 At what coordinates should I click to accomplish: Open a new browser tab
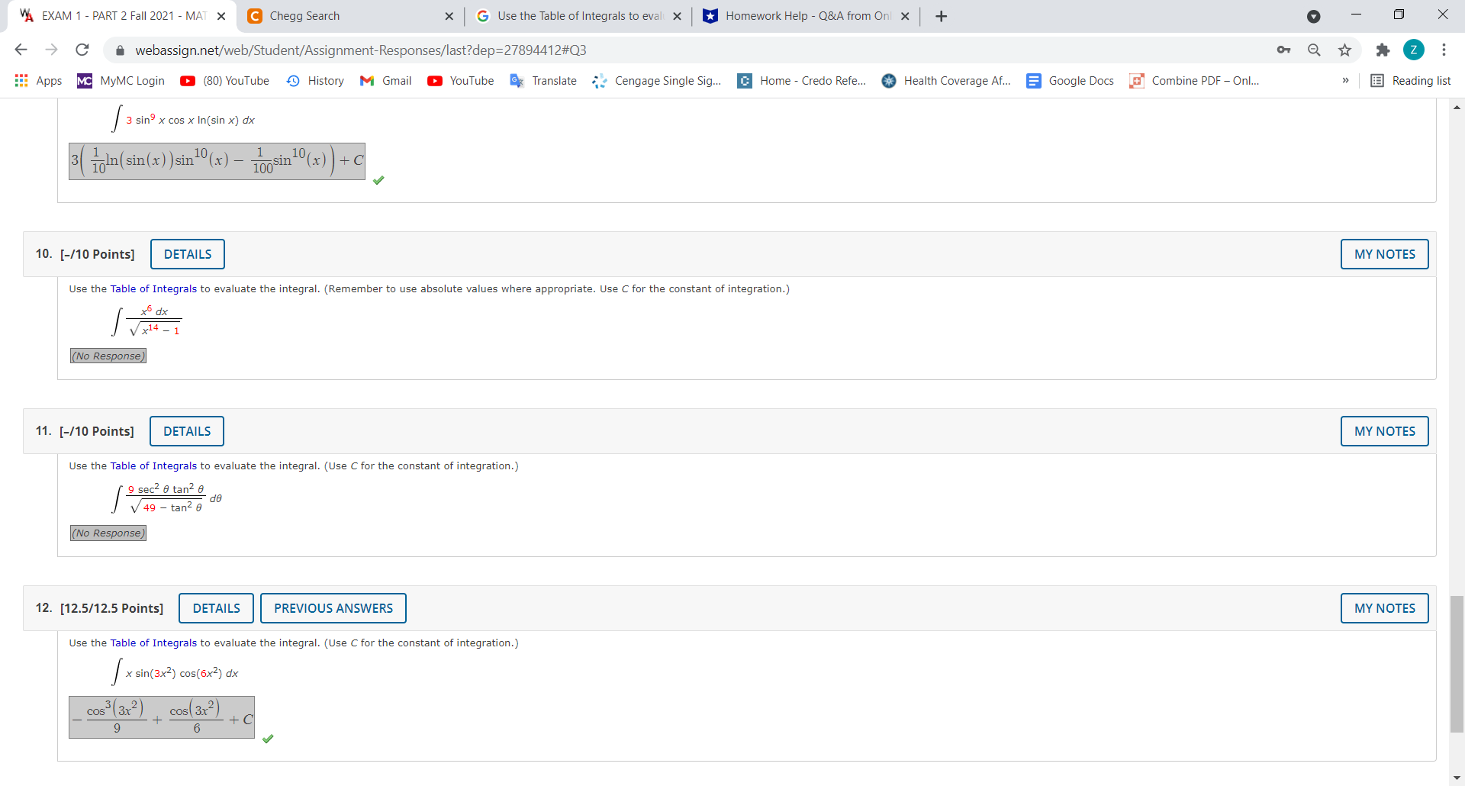tap(940, 15)
